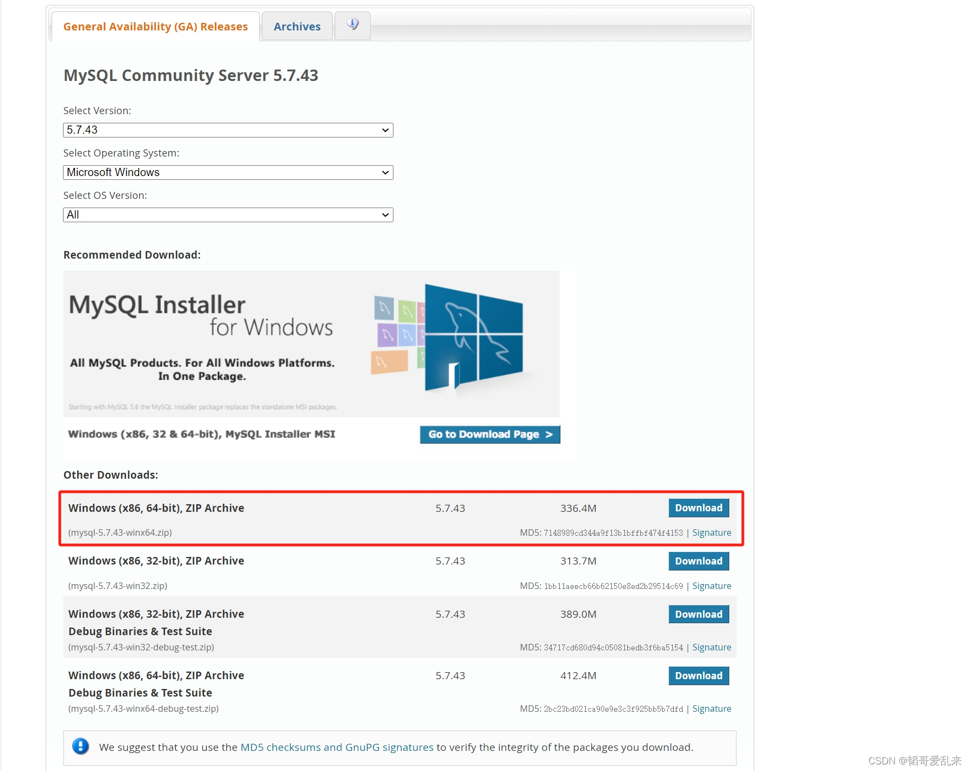Download the 64-bit Debug Binaries & Test Suite
970x771 pixels.
point(698,675)
